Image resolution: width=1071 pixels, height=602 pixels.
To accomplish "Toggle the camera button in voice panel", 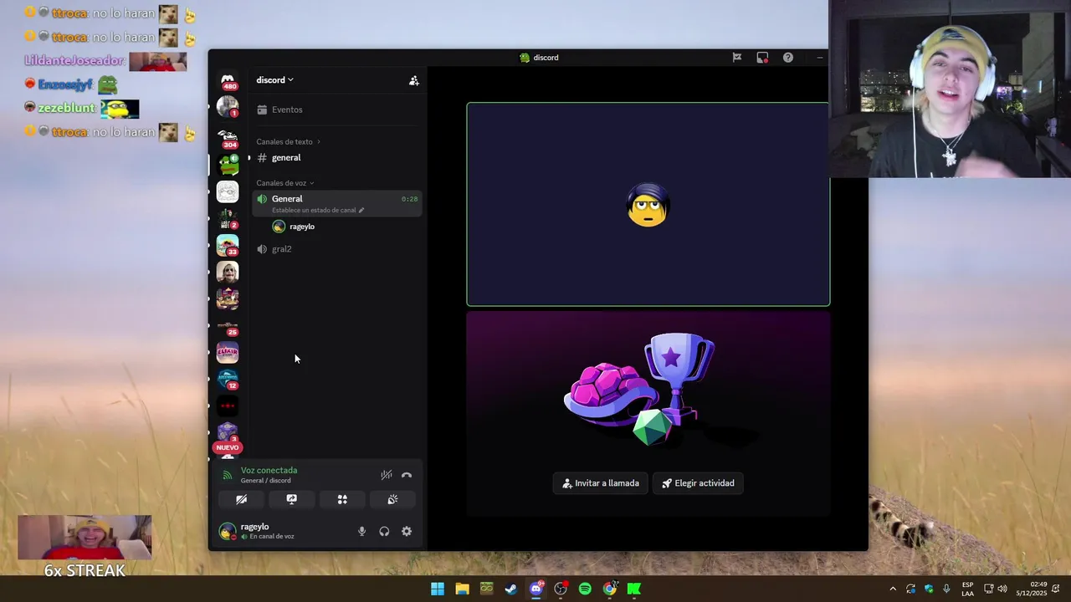I will pos(241,499).
